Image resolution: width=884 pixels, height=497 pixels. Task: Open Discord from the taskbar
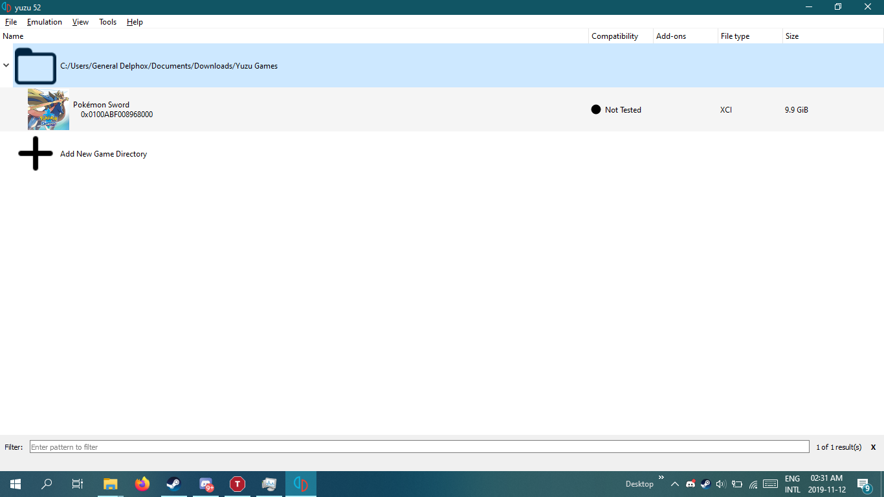pos(206,484)
